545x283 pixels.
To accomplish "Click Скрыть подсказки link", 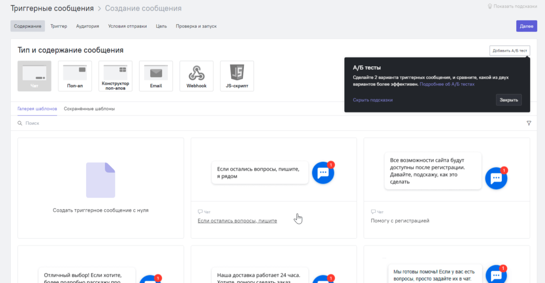I will 373,100.
